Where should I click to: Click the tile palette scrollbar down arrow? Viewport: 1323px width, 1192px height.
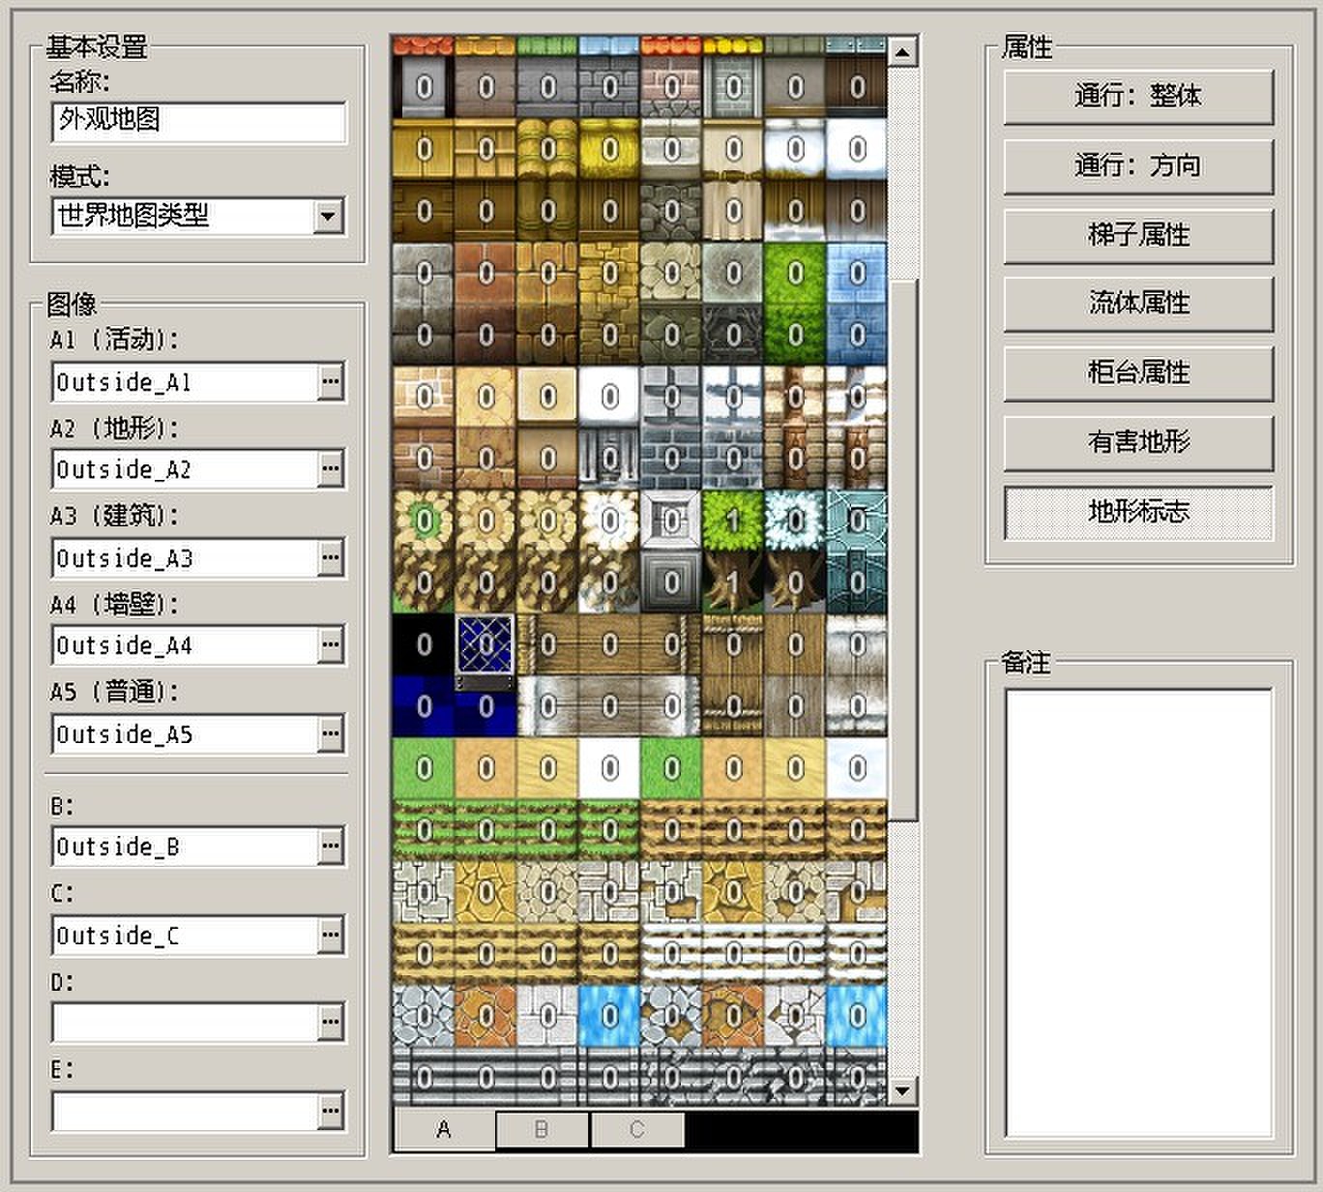(902, 1090)
